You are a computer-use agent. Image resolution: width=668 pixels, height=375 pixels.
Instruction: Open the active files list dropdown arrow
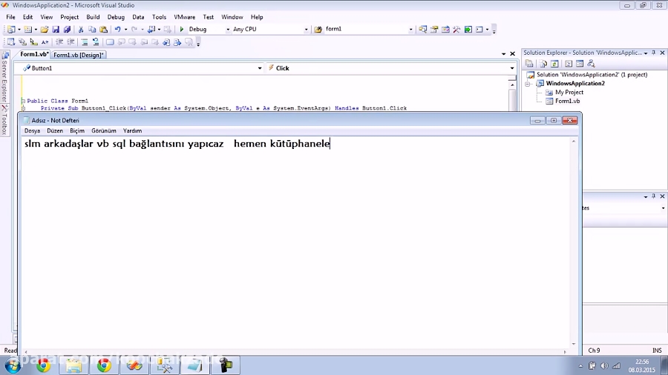click(x=503, y=54)
